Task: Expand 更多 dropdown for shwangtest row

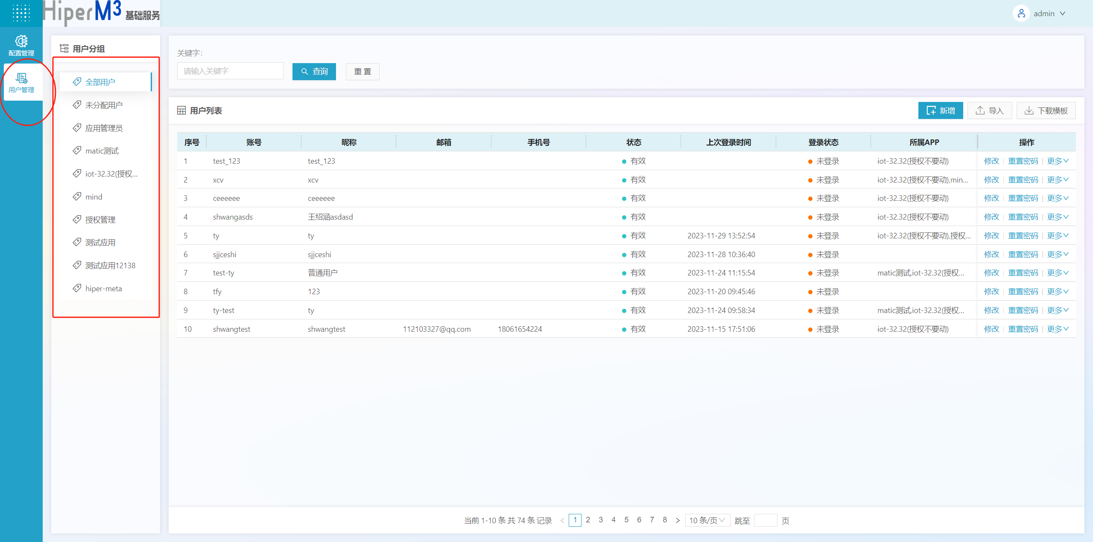Action: (x=1057, y=329)
